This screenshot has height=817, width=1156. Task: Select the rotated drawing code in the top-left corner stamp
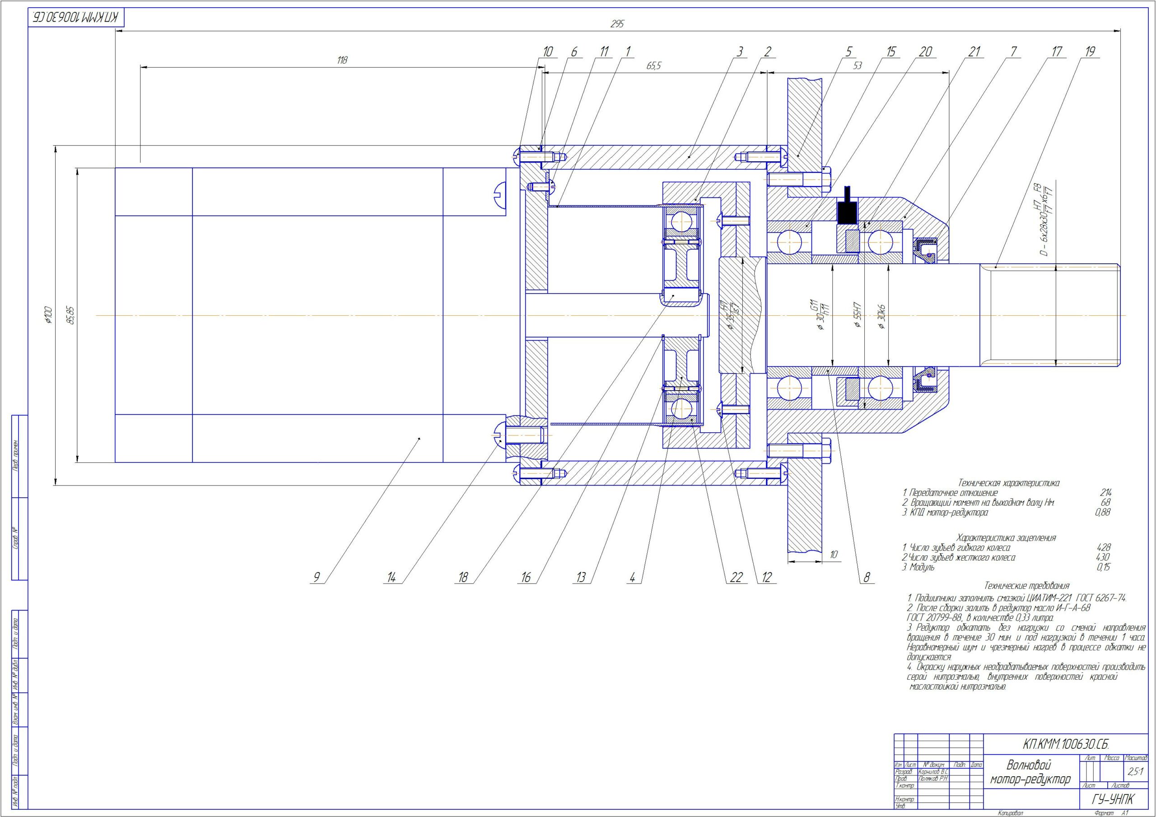[x=75, y=17]
